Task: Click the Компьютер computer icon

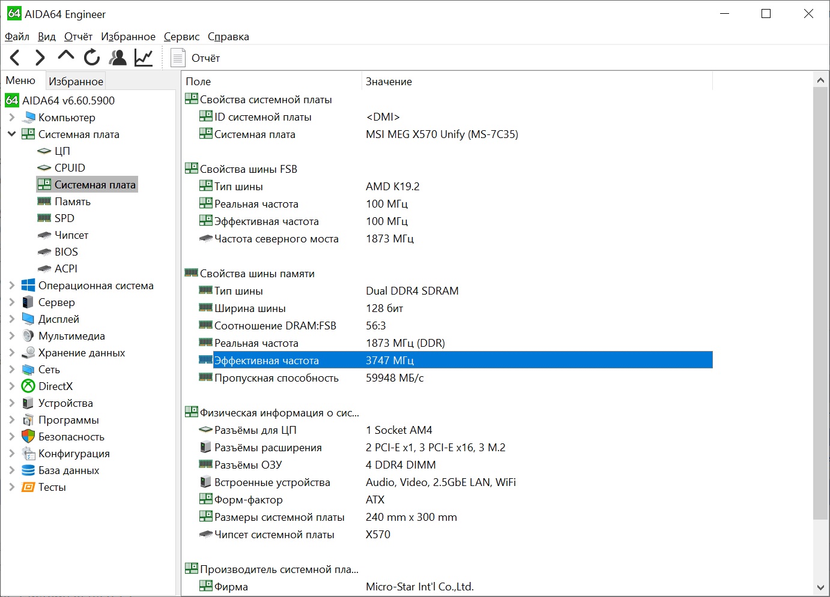Action: tap(28, 118)
